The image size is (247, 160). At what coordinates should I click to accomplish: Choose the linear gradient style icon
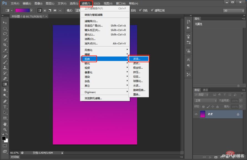(x=40, y=10)
